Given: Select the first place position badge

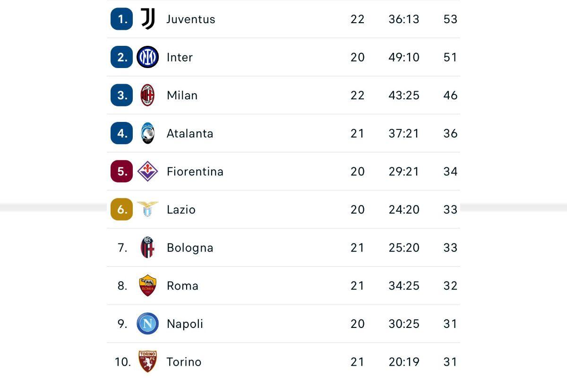Looking at the screenshot, I should [121, 19].
